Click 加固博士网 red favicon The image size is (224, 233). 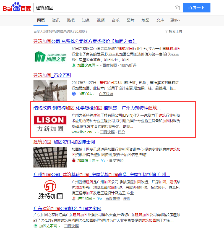point(74,161)
